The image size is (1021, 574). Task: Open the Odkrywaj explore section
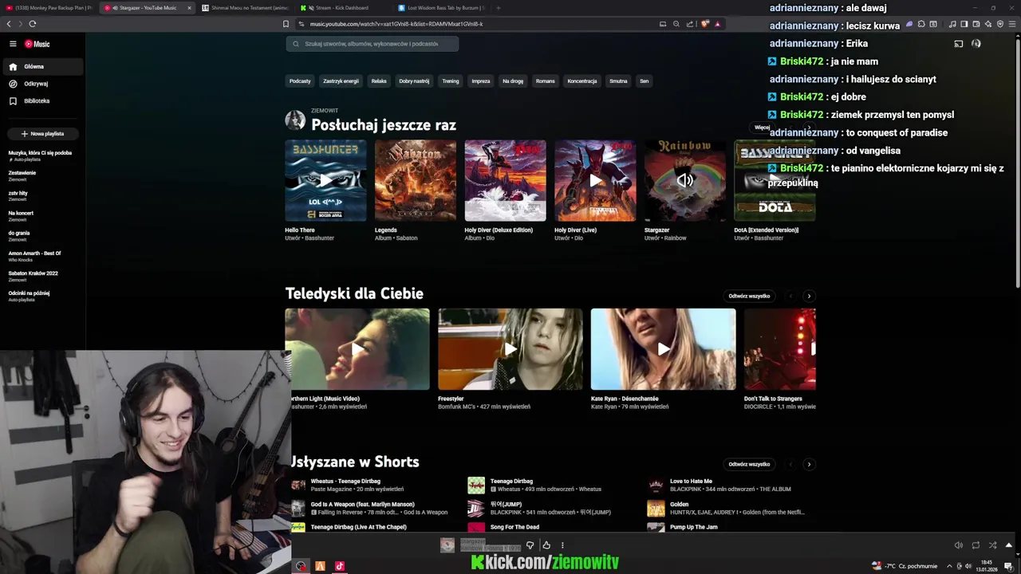tap(42, 84)
